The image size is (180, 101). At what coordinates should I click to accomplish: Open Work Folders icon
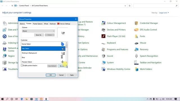click(x=136, y=69)
